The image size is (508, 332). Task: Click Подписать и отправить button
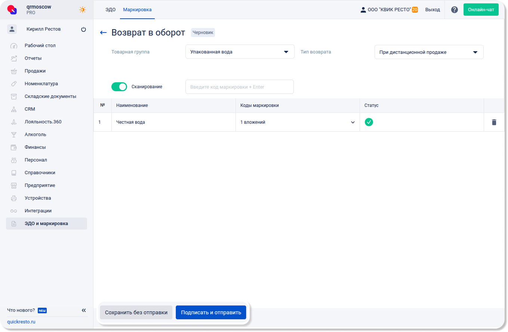pyautogui.click(x=211, y=313)
